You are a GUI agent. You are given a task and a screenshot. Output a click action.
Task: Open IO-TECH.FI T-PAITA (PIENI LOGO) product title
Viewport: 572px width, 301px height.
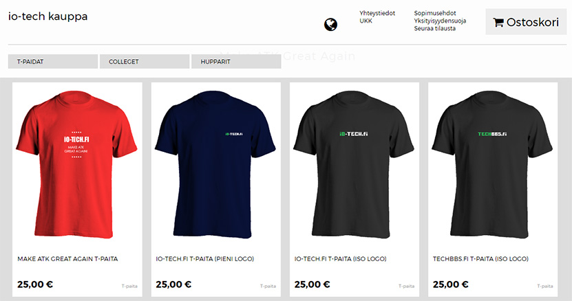pyautogui.click(x=205, y=258)
